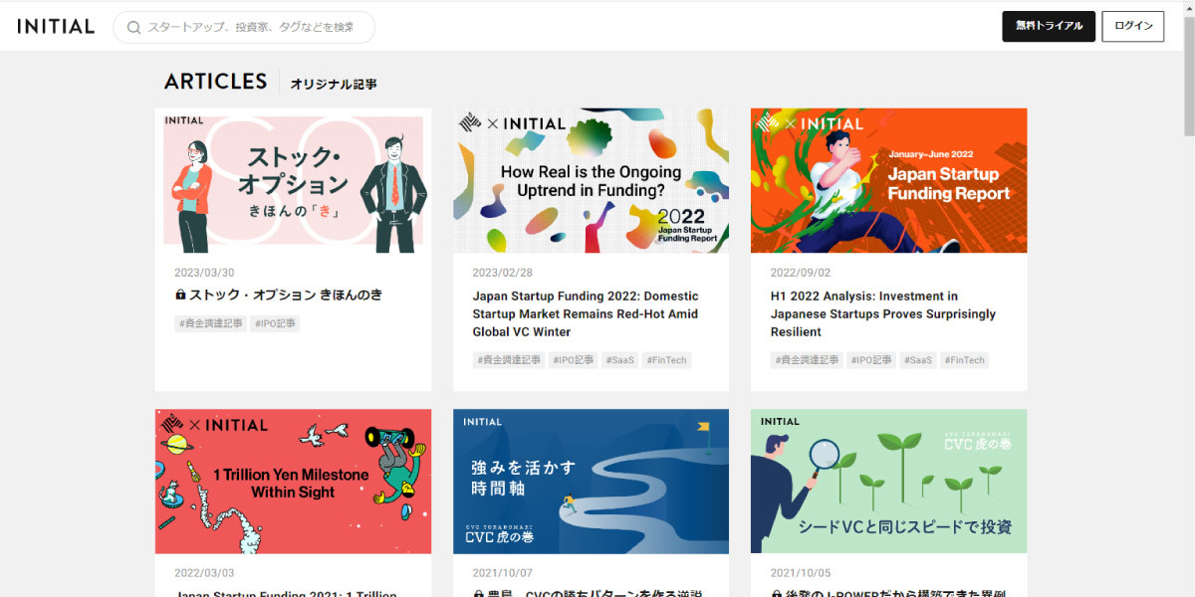Image resolution: width=1195 pixels, height=597 pixels.
Task: Open the 強みを活かす時間軸 article image
Action: pyautogui.click(x=591, y=482)
